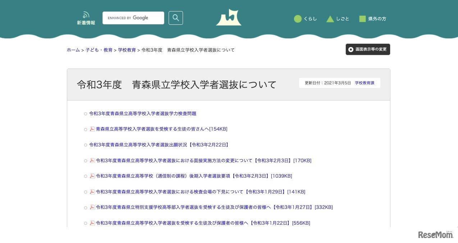
Task: Type in the Google custom search field
Action: point(133,18)
